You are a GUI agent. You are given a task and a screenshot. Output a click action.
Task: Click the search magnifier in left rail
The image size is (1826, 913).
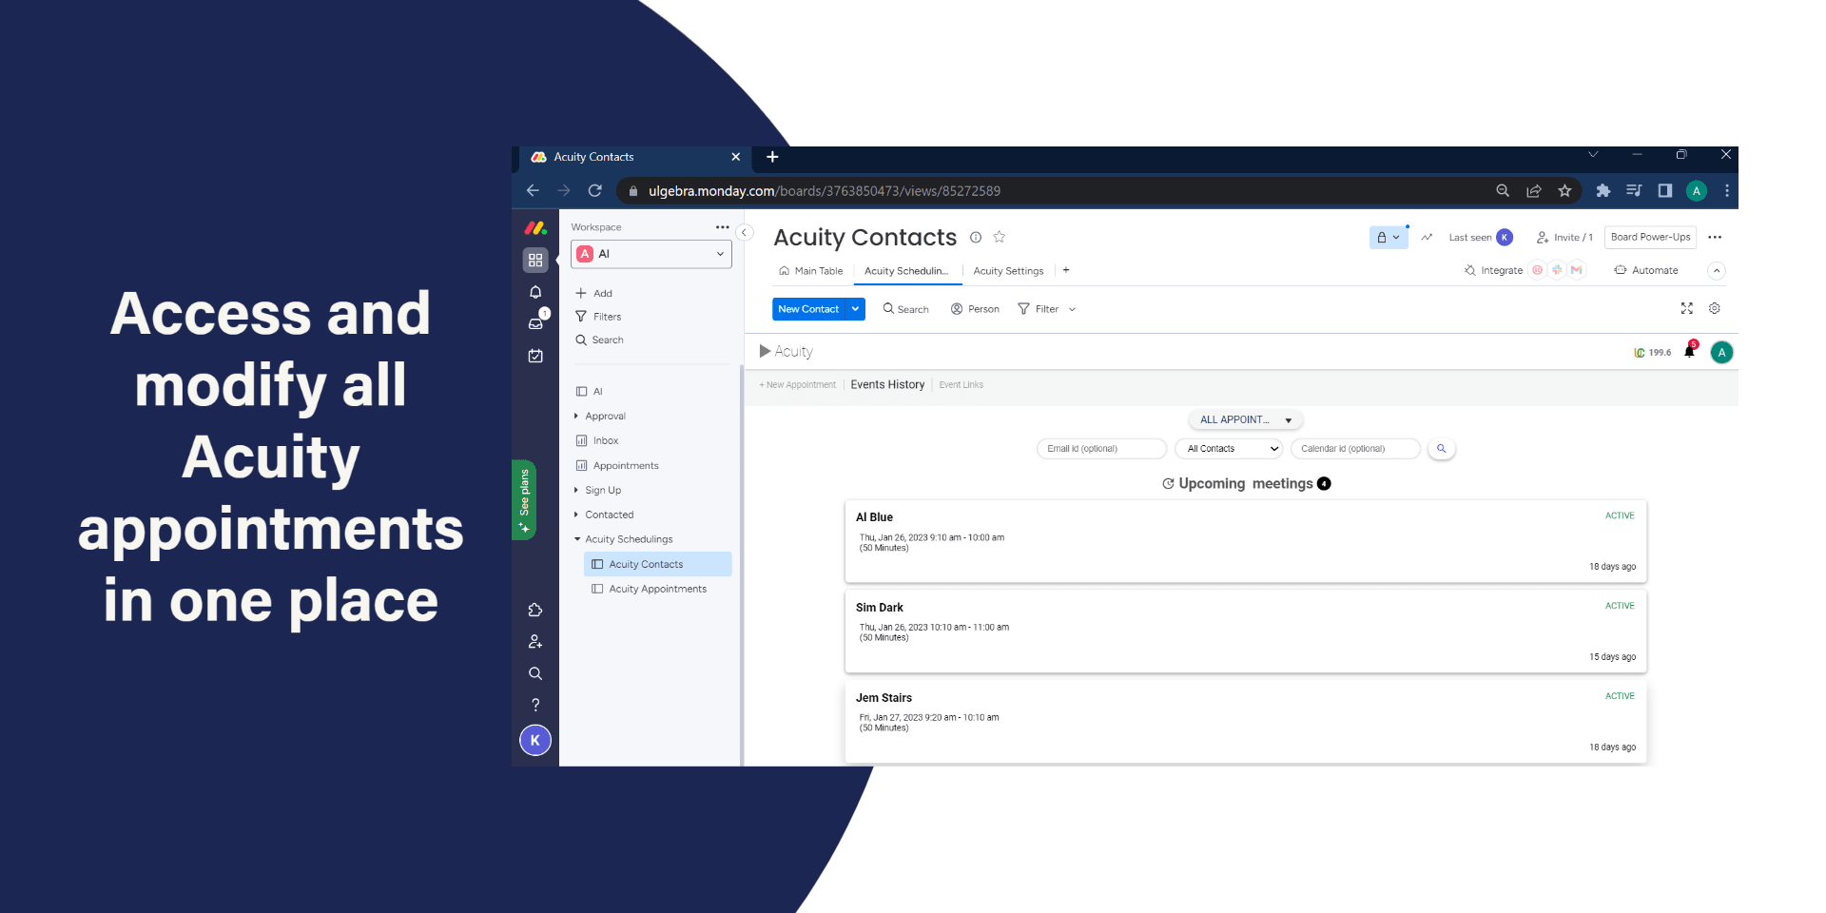pyautogui.click(x=535, y=673)
